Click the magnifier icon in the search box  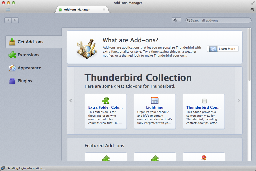click(x=188, y=21)
